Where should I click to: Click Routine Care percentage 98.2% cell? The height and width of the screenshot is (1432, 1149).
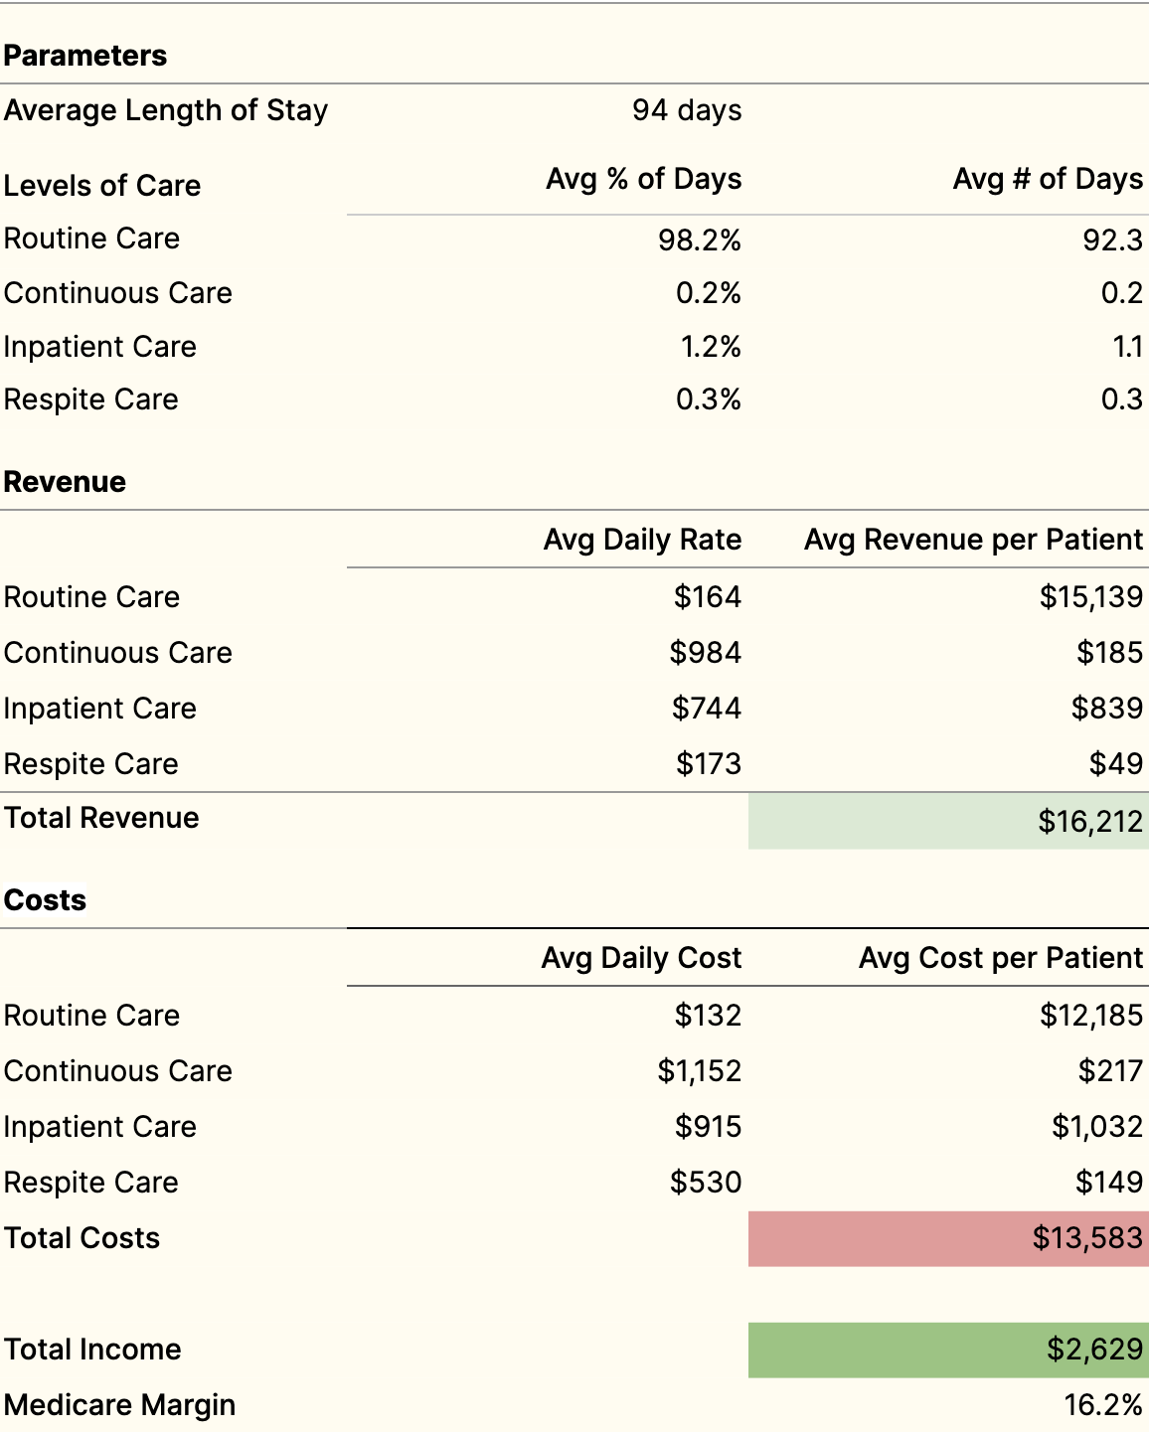700,240
